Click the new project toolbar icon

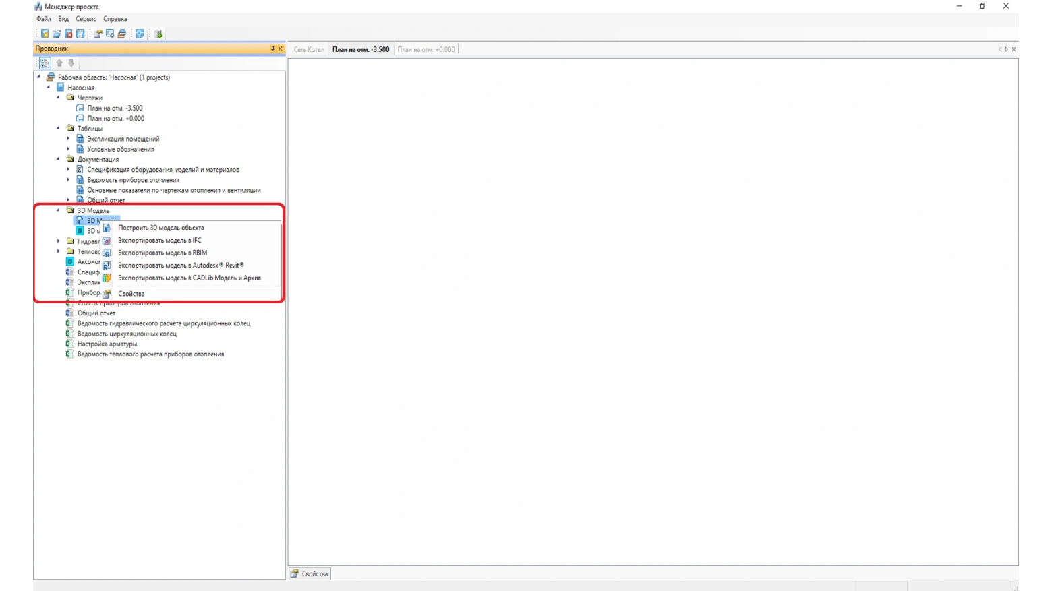click(45, 34)
